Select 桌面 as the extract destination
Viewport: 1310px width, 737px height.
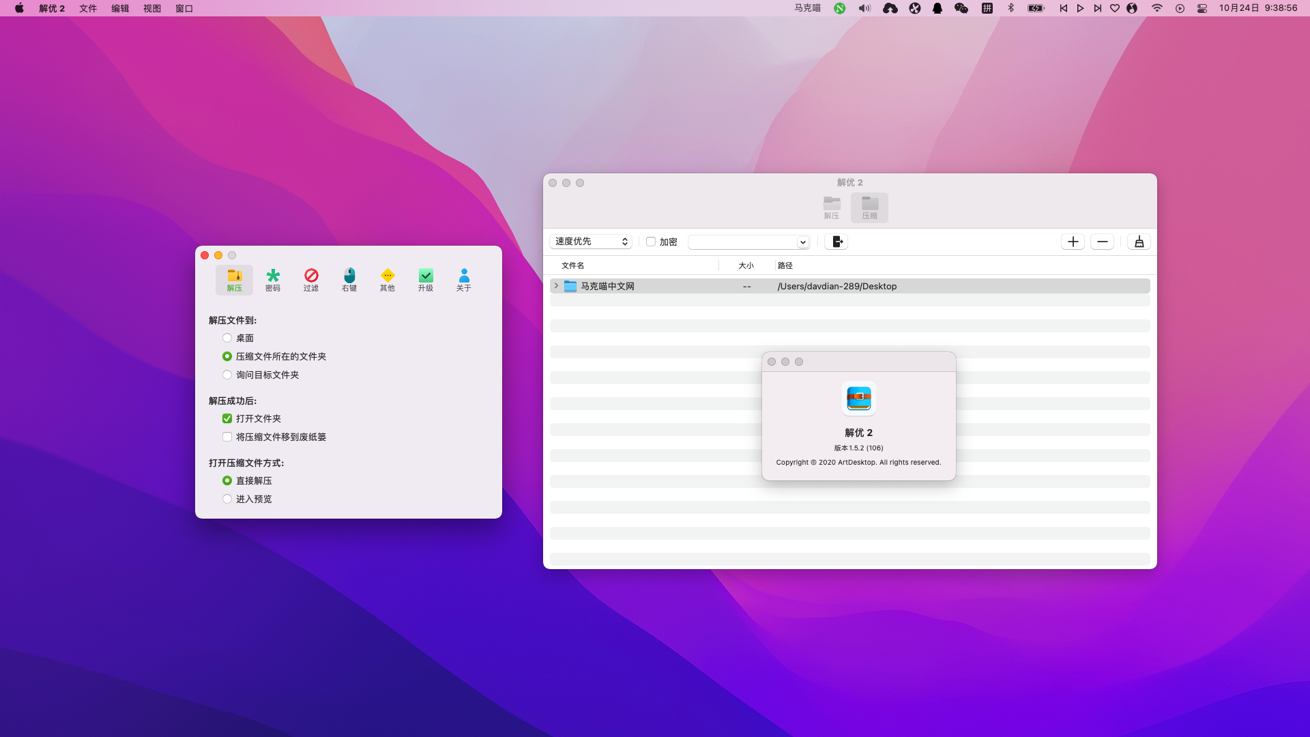(227, 338)
